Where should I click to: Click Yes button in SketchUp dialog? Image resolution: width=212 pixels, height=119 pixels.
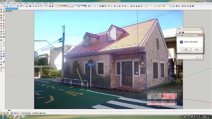point(186,50)
